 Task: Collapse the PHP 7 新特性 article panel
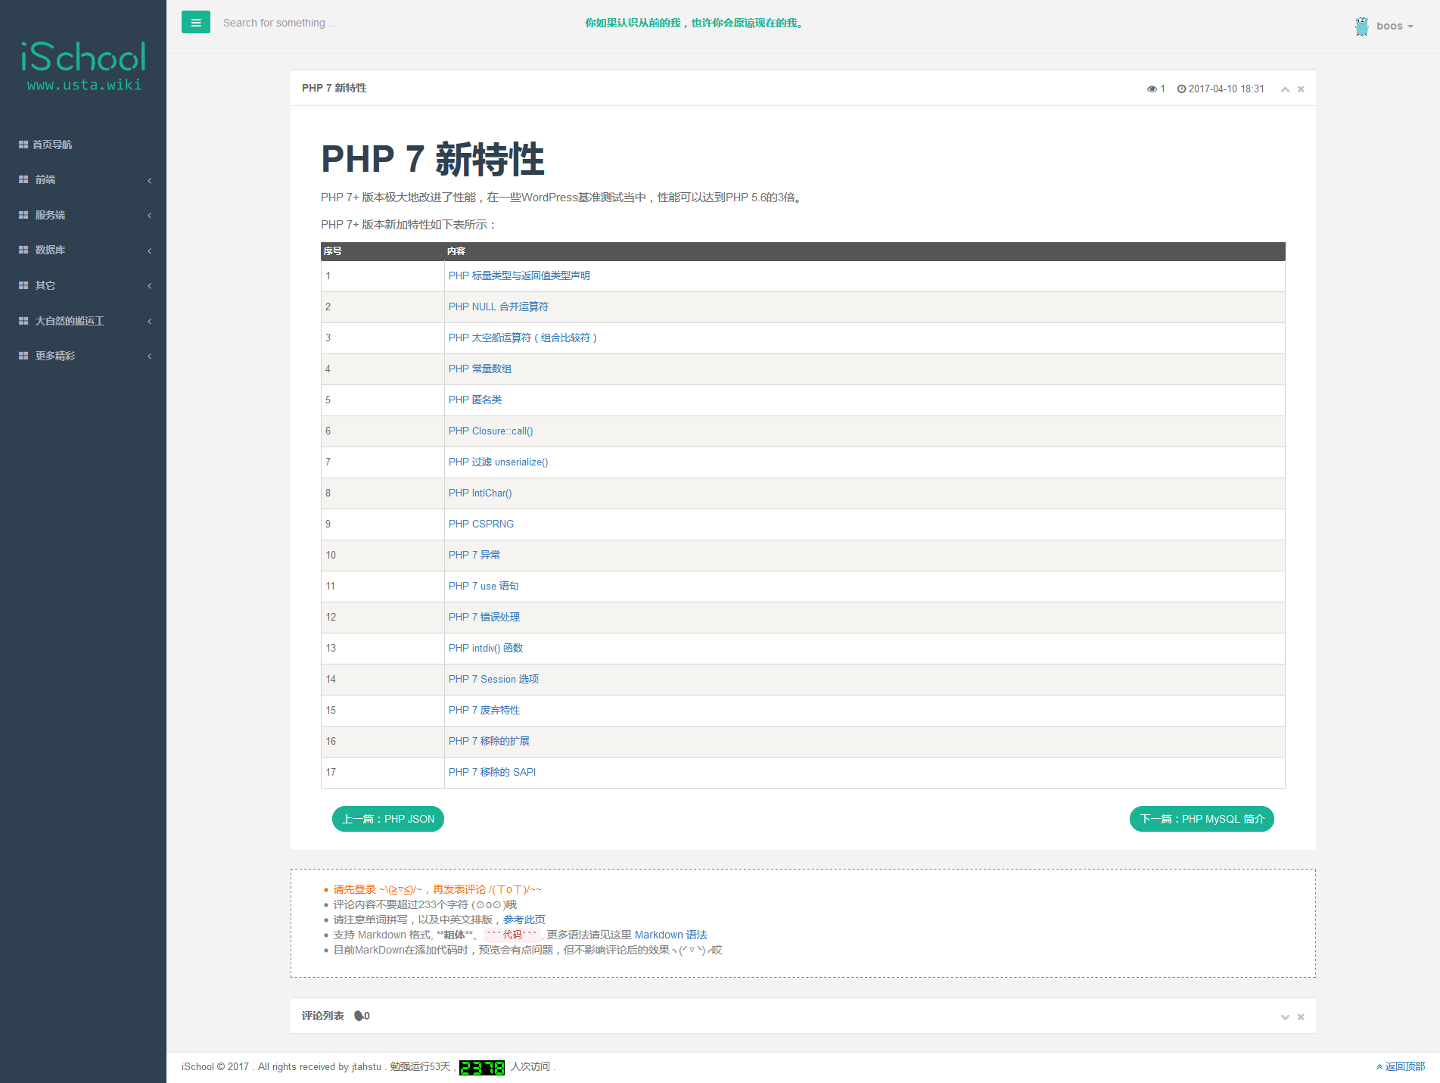click(x=1285, y=89)
